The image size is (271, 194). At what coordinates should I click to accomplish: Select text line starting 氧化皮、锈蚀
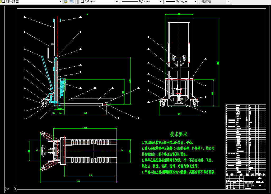[x=170, y=166]
